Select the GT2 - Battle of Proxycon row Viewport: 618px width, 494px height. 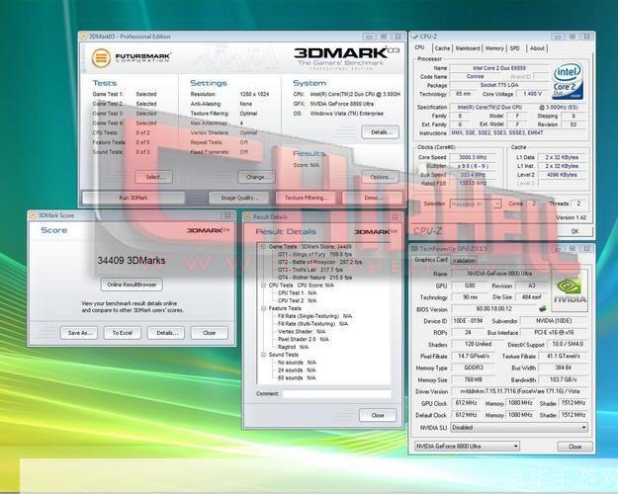coord(319,262)
